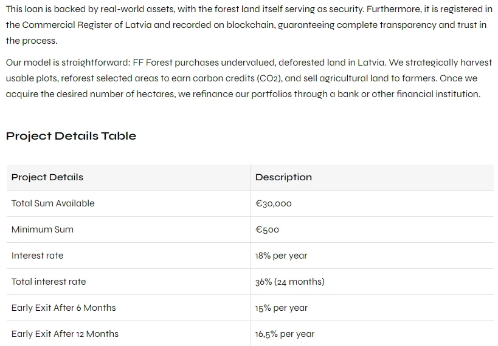This screenshot has height=346, width=498.
Task: Click the €500 value cell
Action: tap(268, 230)
